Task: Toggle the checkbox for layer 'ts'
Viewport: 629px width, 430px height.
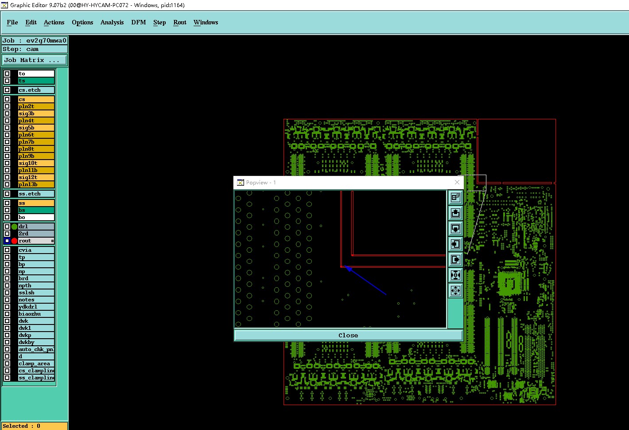Action: 7,81
